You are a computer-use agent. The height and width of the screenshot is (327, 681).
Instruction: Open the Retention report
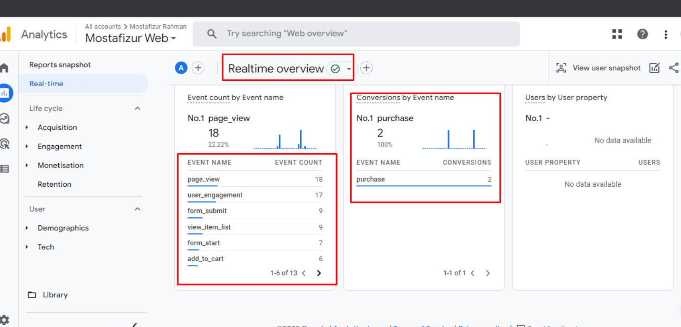[55, 184]
